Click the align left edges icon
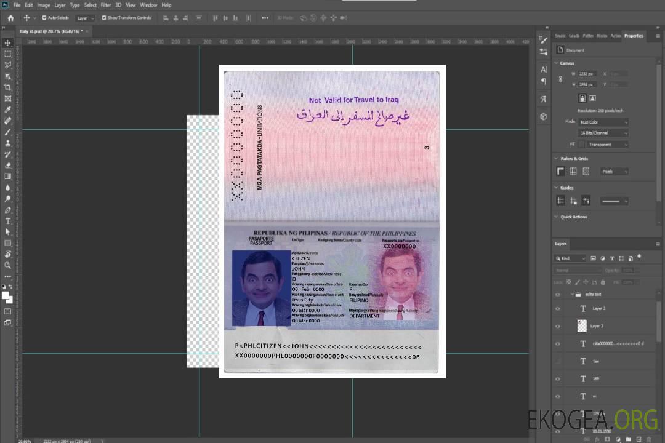The width and height of the screenshot is (665, 443). (x=166, y=18)
